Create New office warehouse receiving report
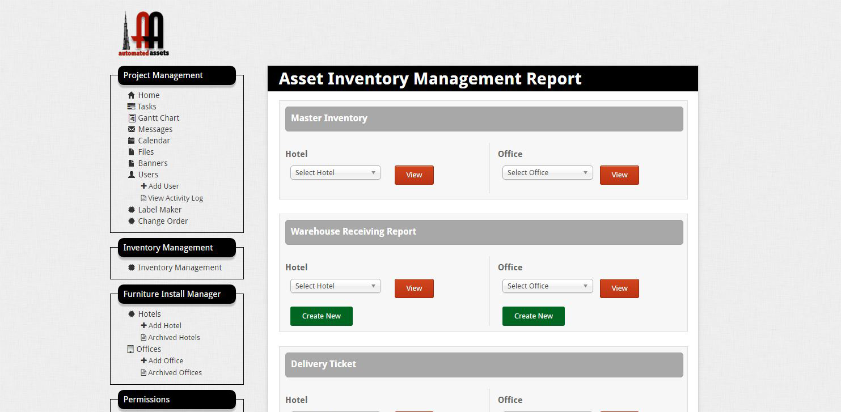The image size is (841, 412). [x=534, y=316]
